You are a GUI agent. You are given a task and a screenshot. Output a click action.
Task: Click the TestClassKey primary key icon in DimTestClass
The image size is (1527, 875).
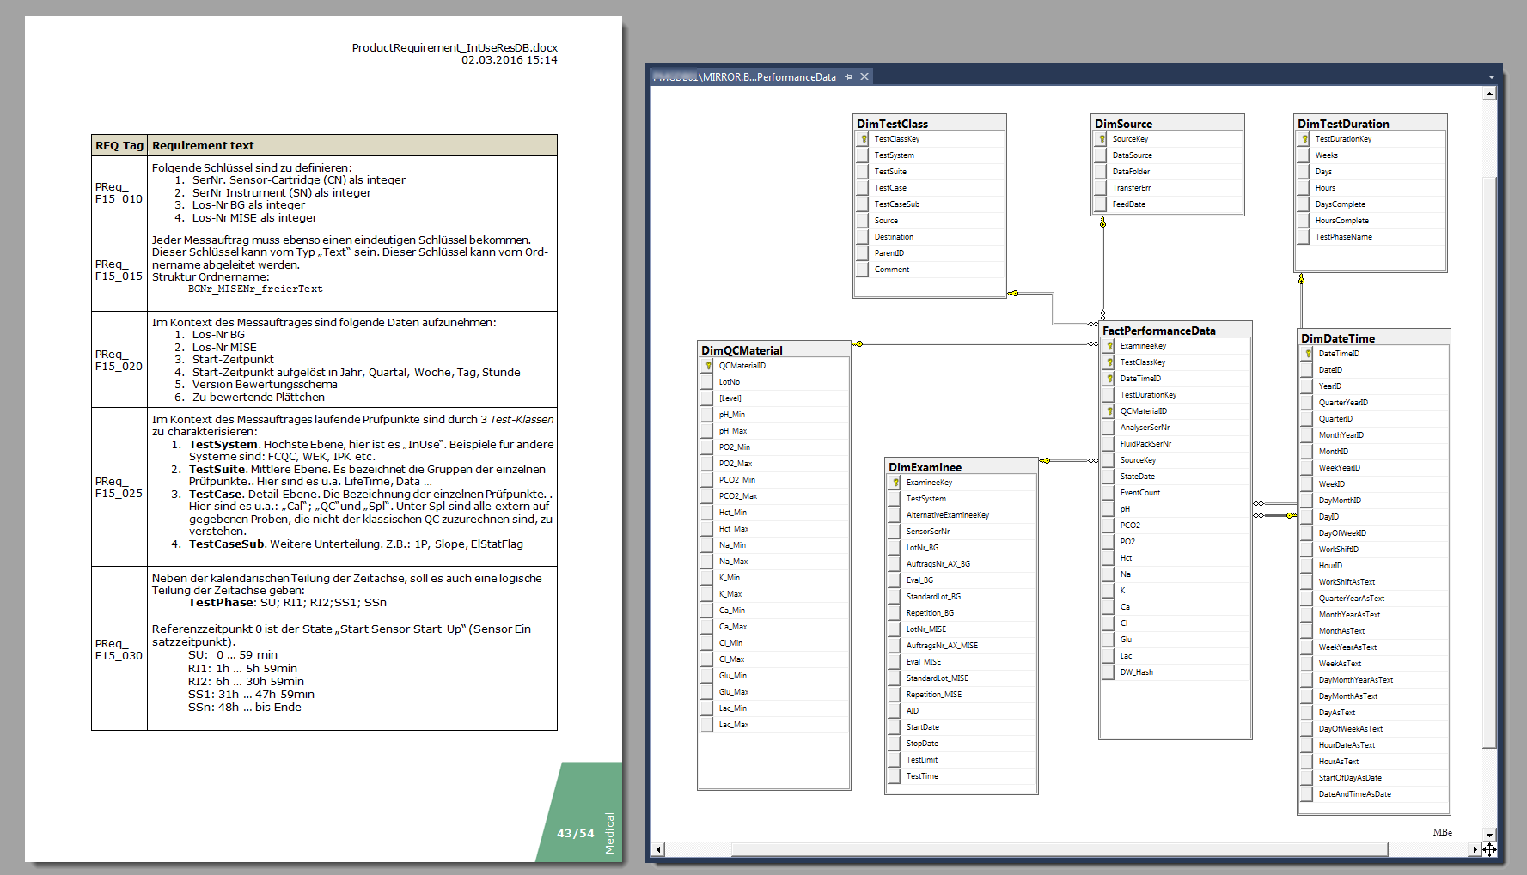[863, 139]
